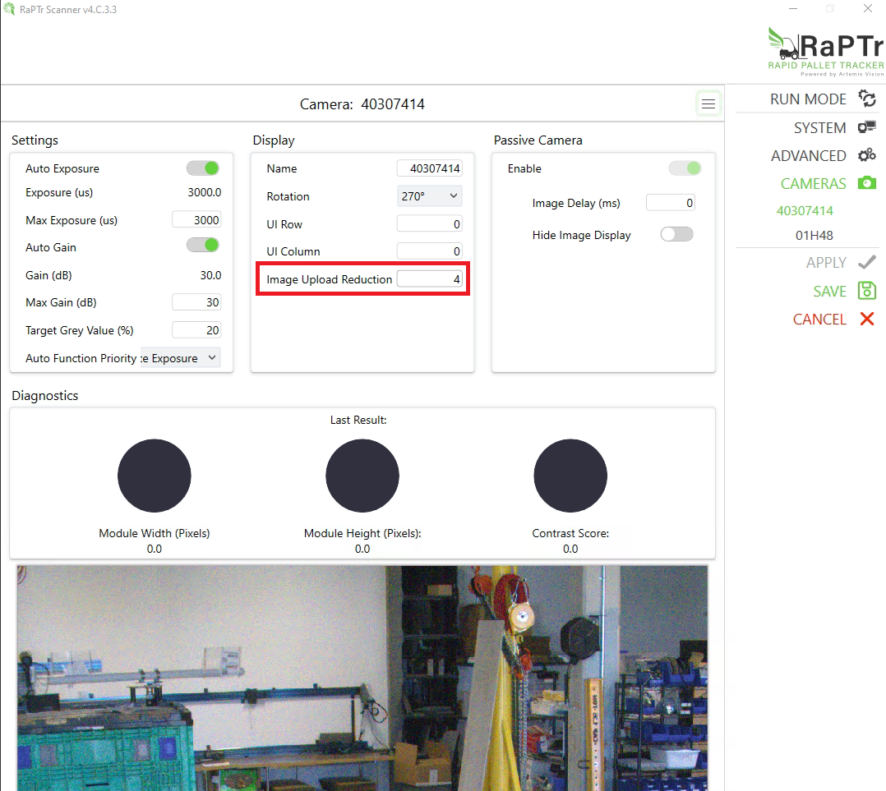Click the Run Mode refresh icon
This screenshot has height=791, width=886.
coord(866,99)
